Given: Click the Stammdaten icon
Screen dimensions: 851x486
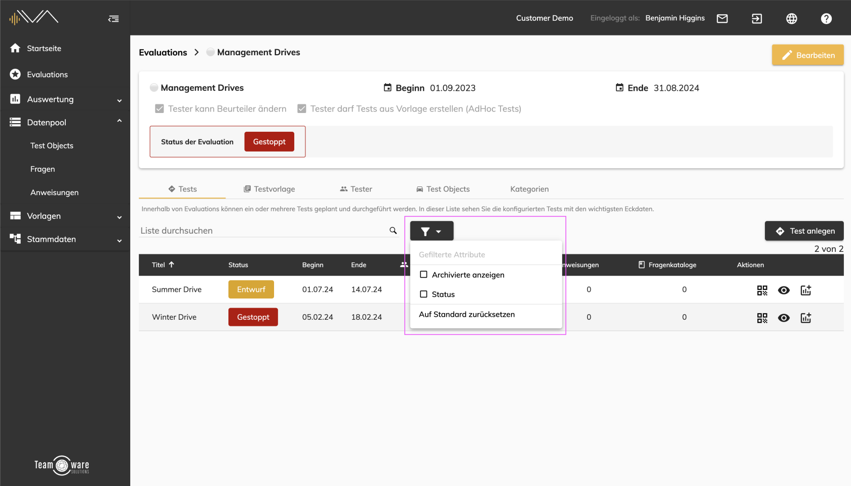Looking at the screenshot, I should point(15,239).
